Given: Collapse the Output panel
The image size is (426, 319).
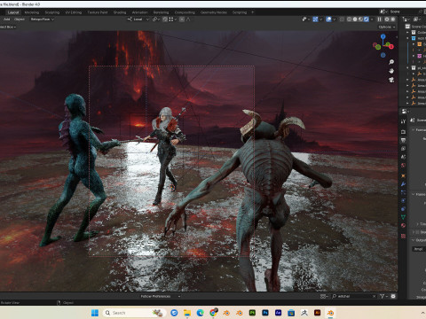Looking at the screenshot, I should tap(414, 240).
